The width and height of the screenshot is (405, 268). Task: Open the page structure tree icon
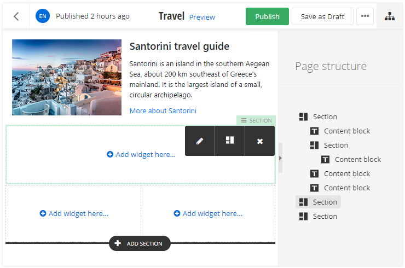coord(389,16)
